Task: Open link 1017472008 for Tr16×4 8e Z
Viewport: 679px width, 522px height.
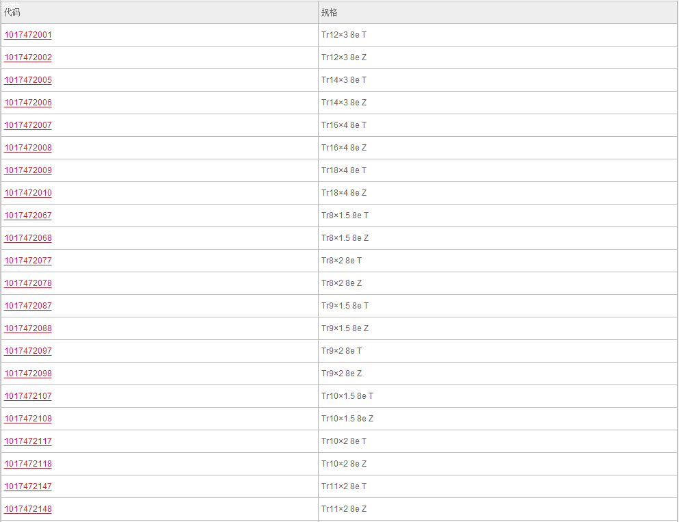Action: point(28,148)
